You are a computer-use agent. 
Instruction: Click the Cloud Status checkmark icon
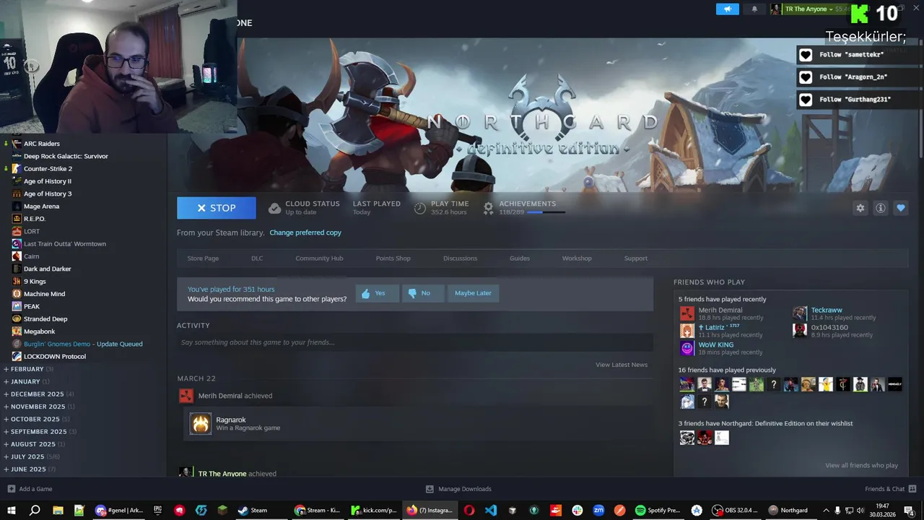[x=274, y=208]
